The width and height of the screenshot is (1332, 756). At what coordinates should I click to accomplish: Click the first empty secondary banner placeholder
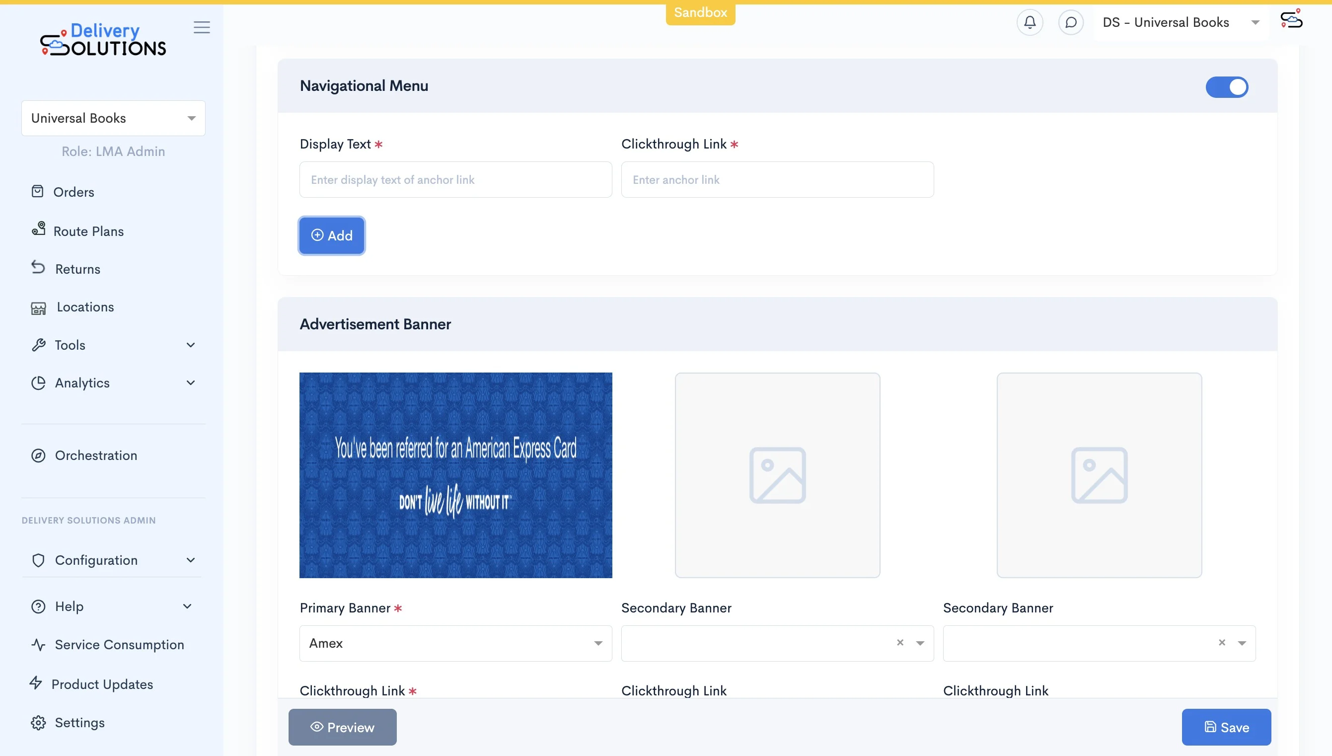click(x=777, y=475)
